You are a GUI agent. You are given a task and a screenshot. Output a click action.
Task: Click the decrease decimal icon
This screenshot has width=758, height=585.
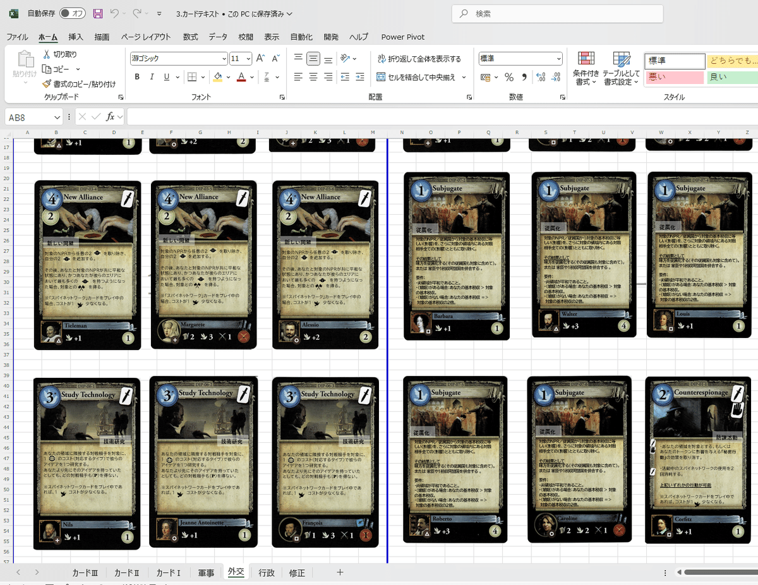[x=556, y=77]
